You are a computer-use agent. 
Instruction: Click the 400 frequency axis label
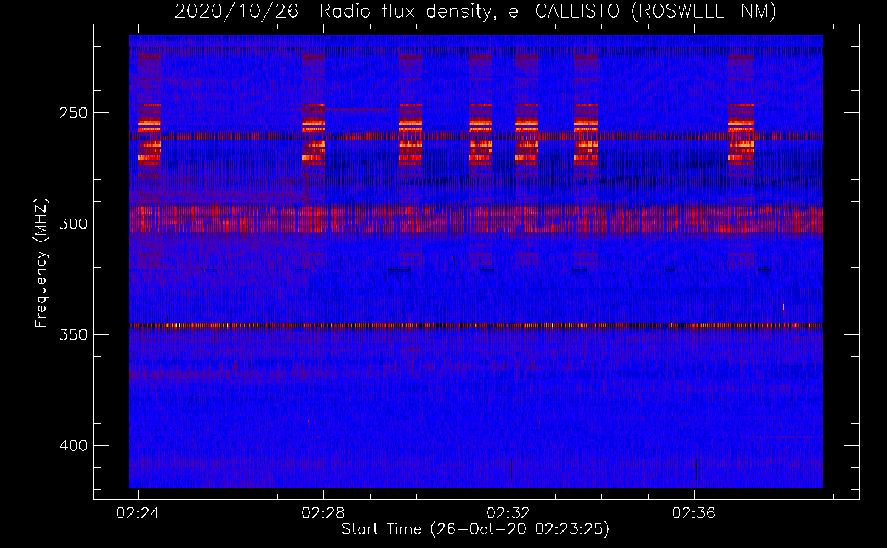pos(73,446)
